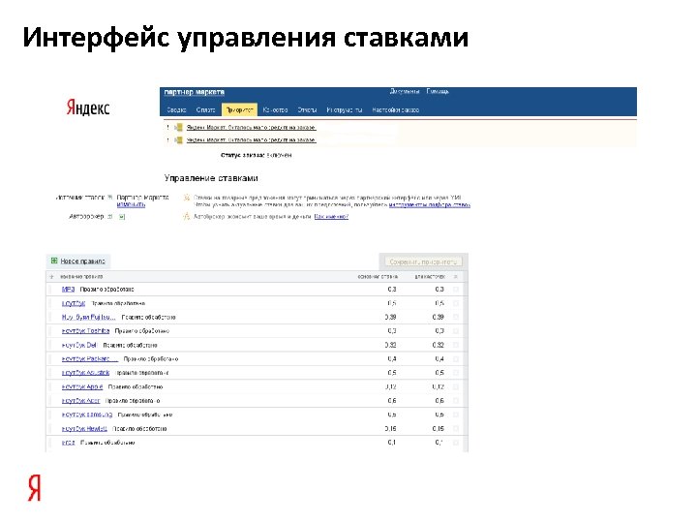Tick checkbox in Ноутбук Toshiba row
The height and width of the screenshot is (523, 697).
tap(456, 331)
